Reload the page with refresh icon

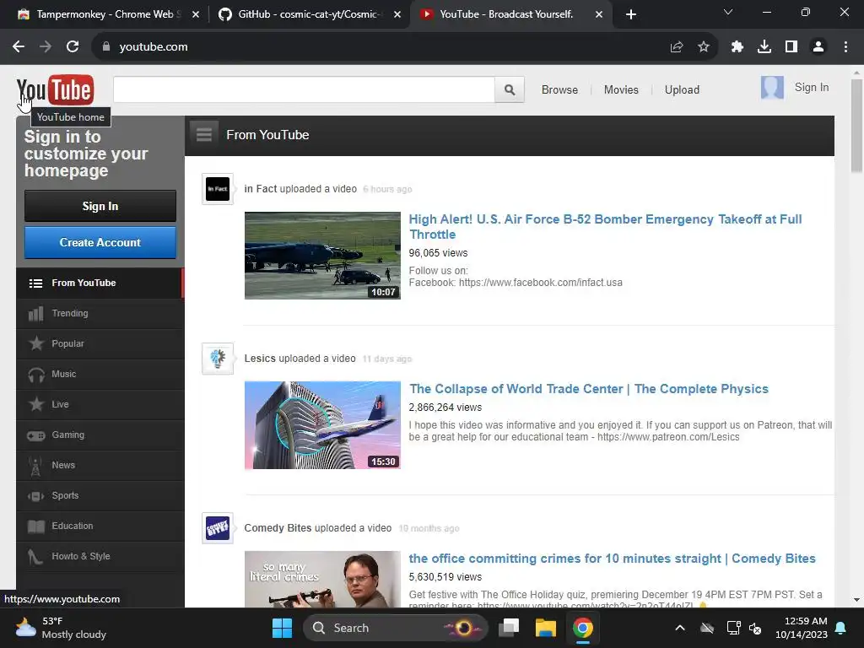coord(73,47)
